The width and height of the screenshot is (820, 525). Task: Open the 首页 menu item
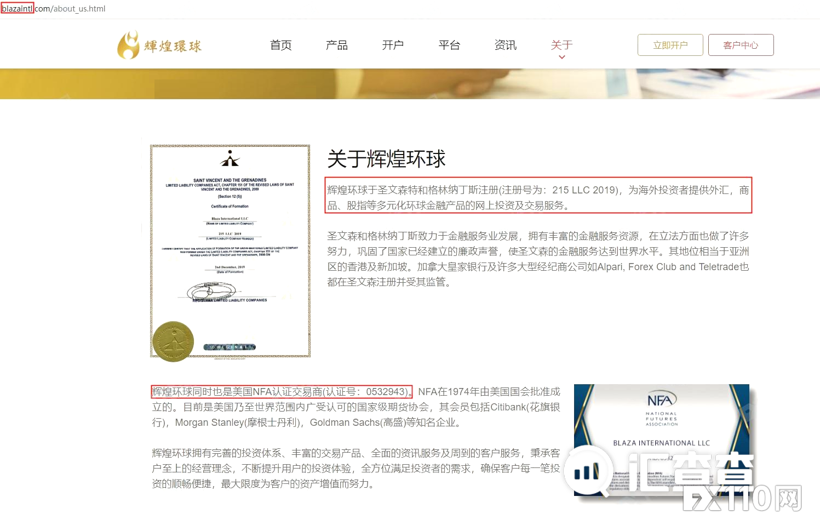pyautogui.click(x=281, y=45)
